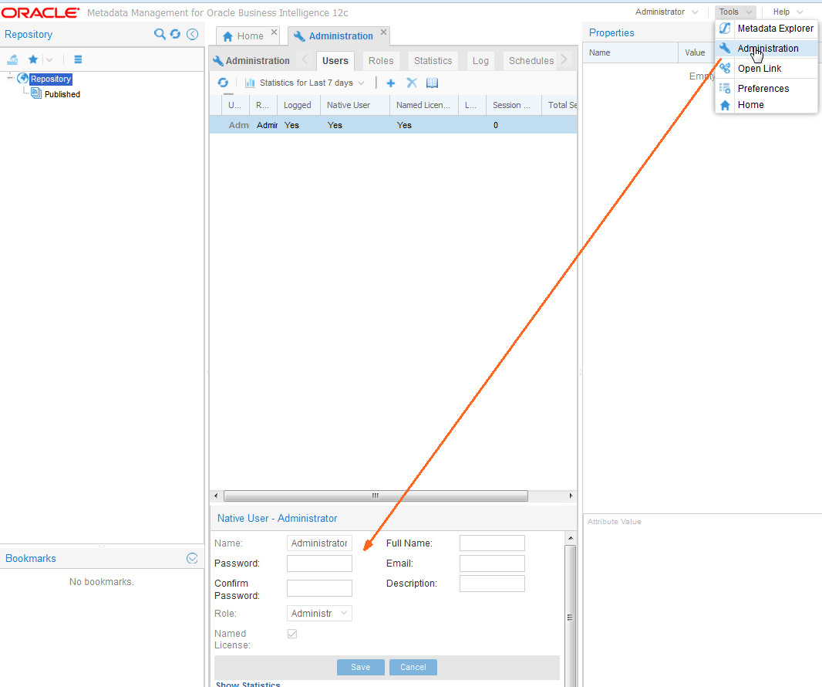Viewport: 822px width, 687px height.
Task: Choose Metadata Explorer from Tools menu
Action: pyautogui.click(x=766, y=29)
